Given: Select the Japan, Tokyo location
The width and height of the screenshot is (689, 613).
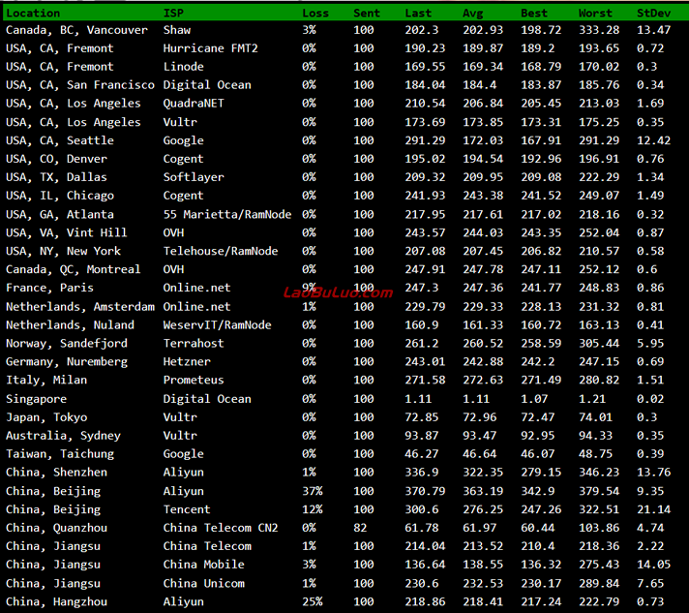Looking at the screenshot, I should (46, 417).
